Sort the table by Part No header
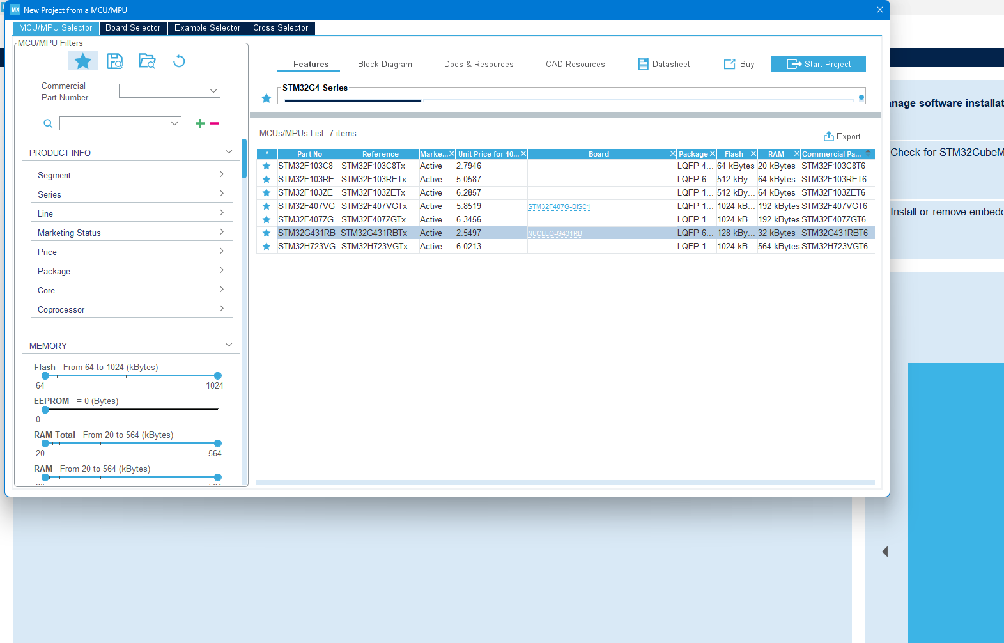Screen dimensions: 1004x643 tap(309, 154)
